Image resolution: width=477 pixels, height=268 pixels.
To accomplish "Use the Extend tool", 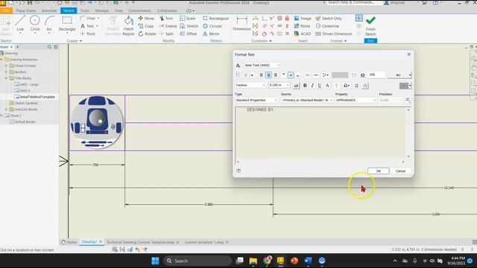I will (168, 26).
